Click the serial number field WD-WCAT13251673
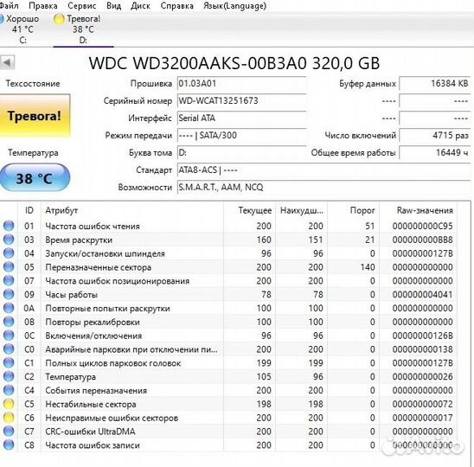474x467 pixels. pos(241,100)
